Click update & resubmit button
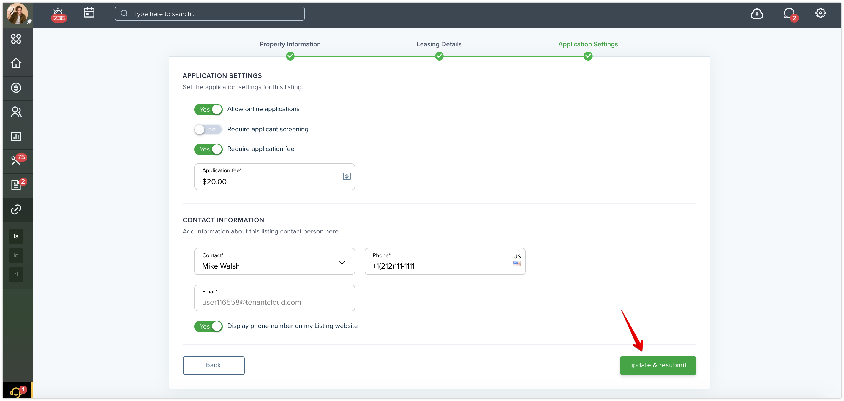844x401 pixels. (658, 365)
